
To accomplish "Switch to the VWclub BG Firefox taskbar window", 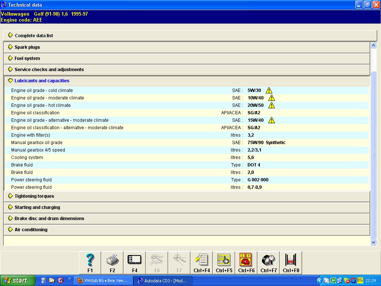I will 102,280.
